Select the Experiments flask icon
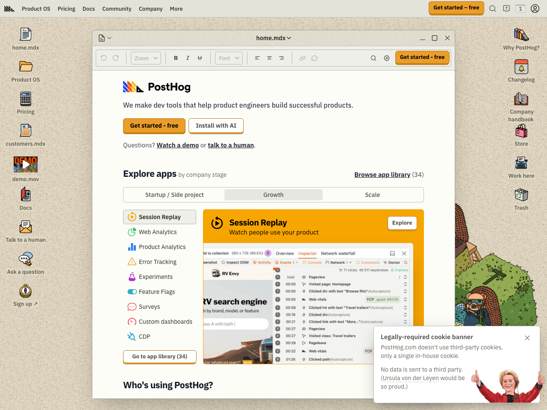Screen dimensions: 547x410 pyautogui.click(x=132, y=277)
